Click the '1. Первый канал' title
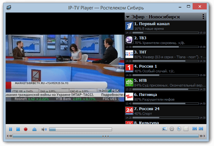Viewport: 214px width, 146px height. 152,24
